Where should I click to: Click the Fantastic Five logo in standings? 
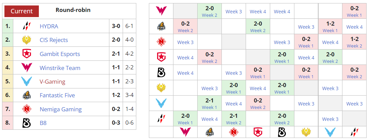(x=26, y=95)
